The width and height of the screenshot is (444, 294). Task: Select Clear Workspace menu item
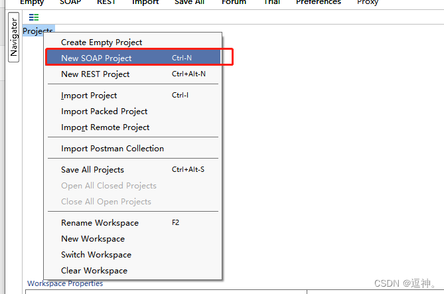click(133, 271)
